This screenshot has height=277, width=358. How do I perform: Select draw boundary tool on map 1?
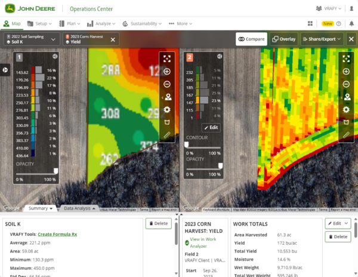tap(167, 122)
